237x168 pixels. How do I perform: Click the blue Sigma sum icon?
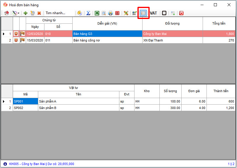pos(88,13)
